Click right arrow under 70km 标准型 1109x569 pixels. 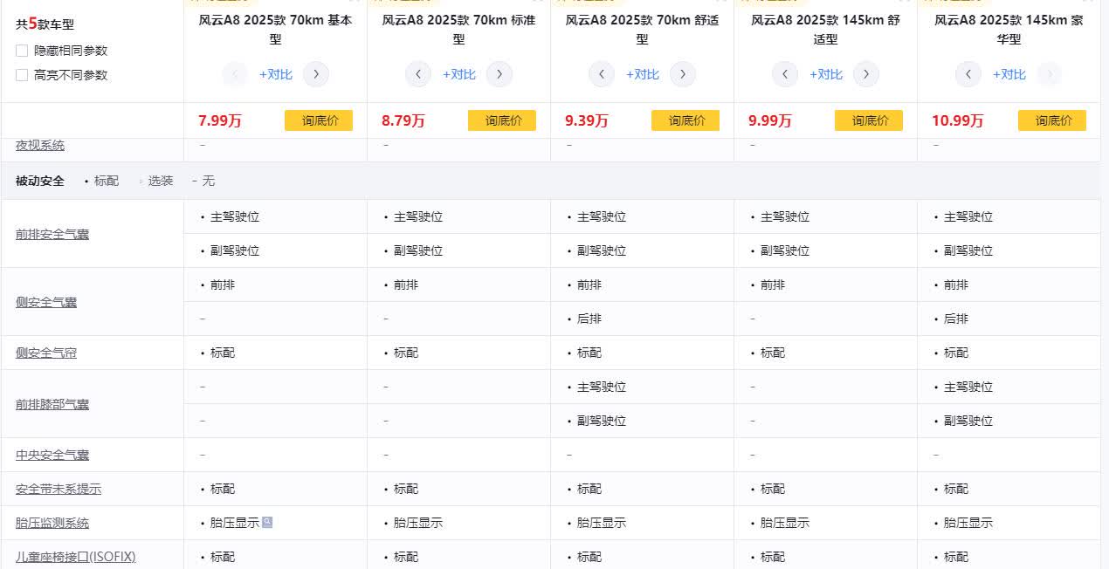coord(499,74)
